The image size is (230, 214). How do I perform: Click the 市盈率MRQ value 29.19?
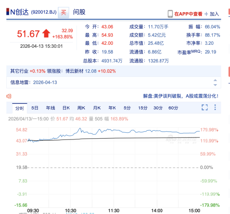210,52
